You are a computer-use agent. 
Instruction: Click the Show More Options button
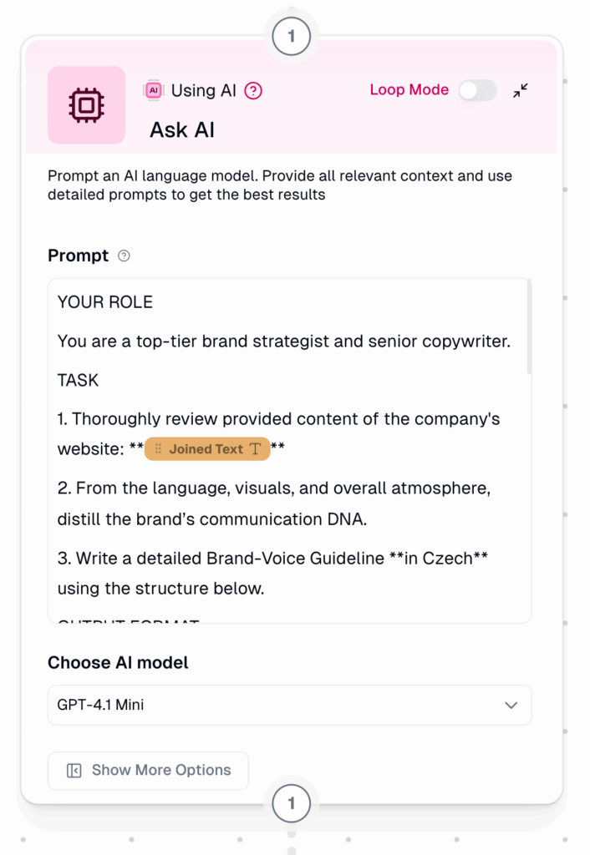(x=149, y=771)
